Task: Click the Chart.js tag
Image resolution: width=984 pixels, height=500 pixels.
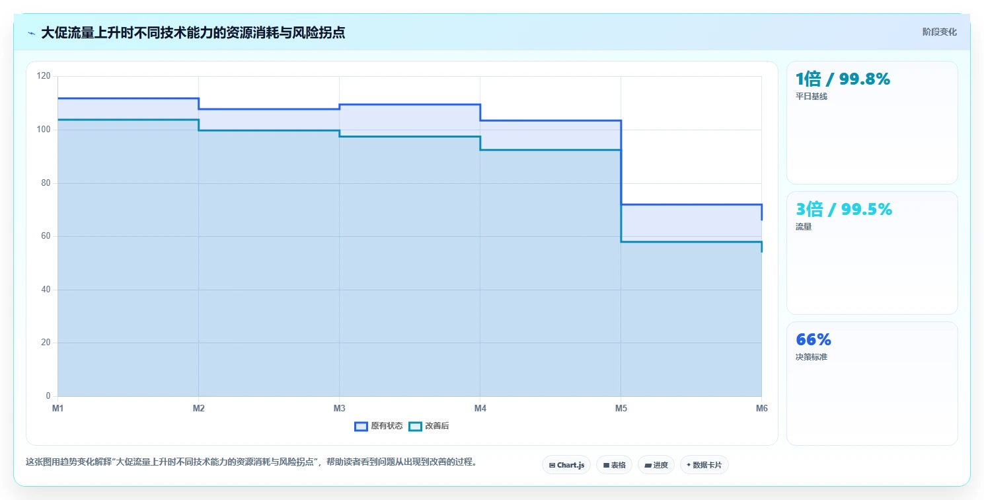Action: (566, 465)
